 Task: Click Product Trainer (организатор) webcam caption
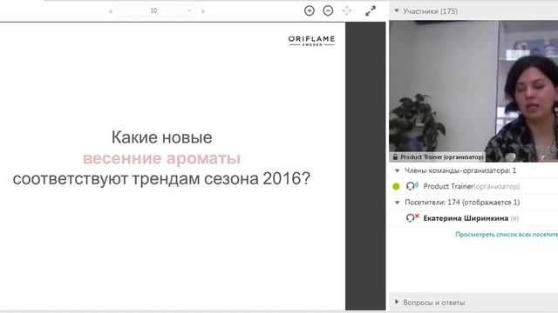coord(442,156)
